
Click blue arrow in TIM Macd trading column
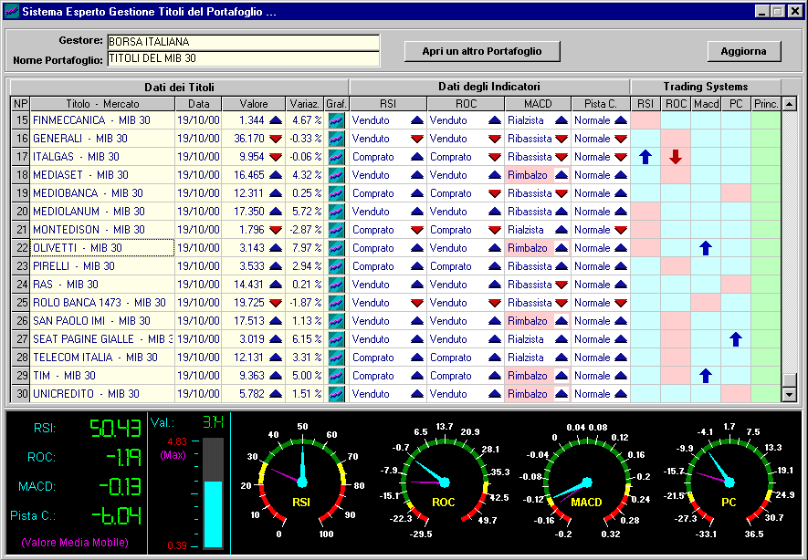pyautogui.click(x=706, y=376)
